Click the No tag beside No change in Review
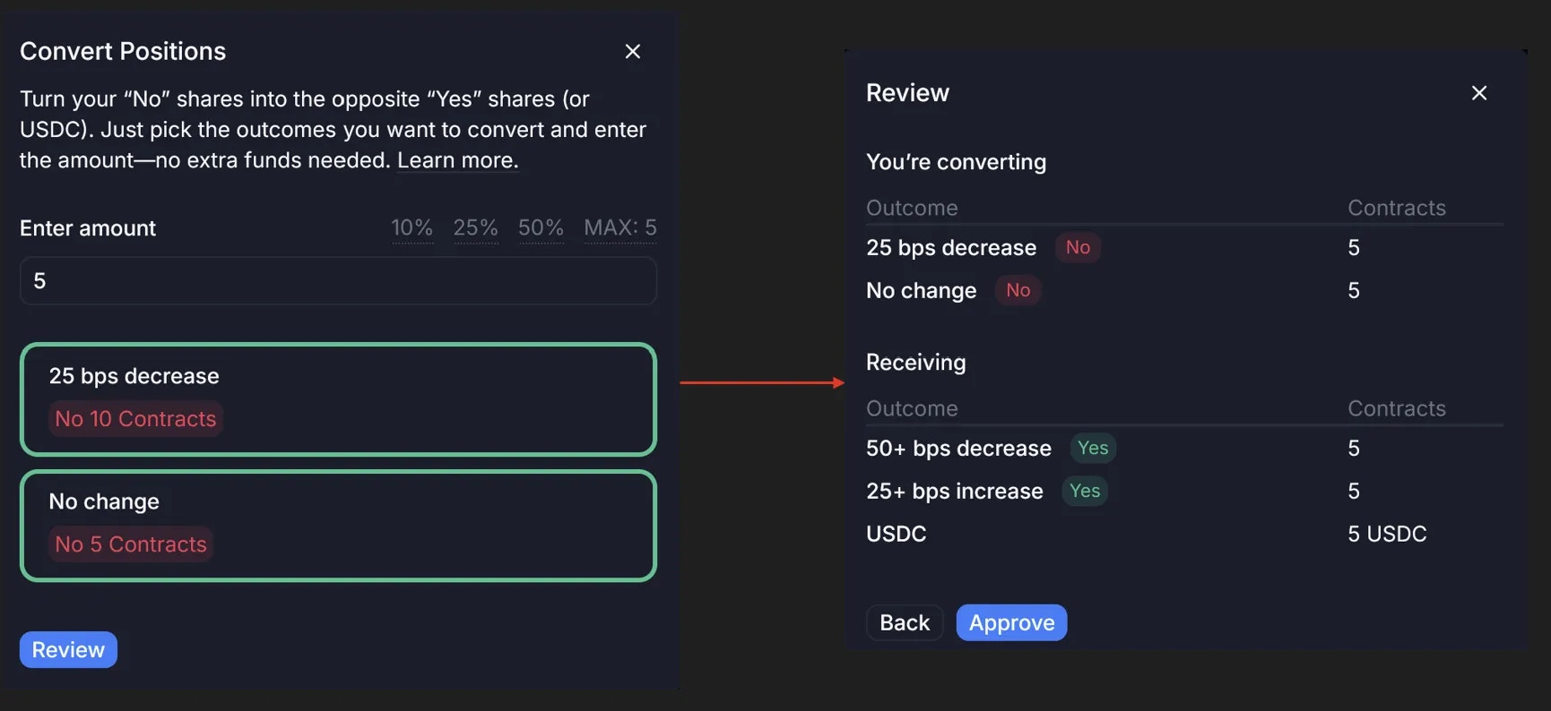The width and height of the screenshot is (1551, 711). [1018, 290]
